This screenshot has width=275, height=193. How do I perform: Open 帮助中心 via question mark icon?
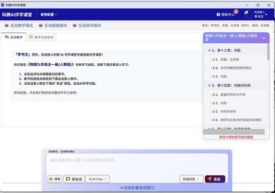pyautogui.click(x=218, y=14)
